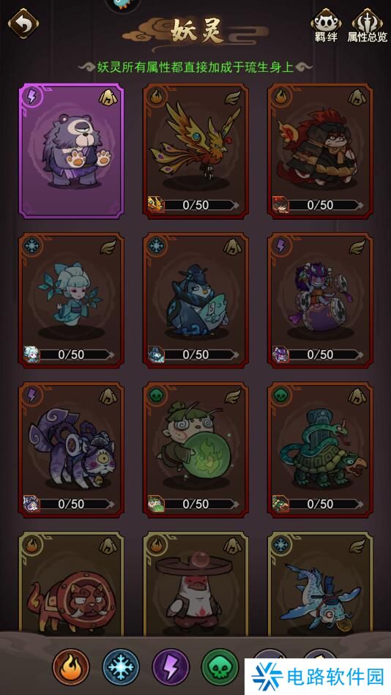Tap the red round boar card
Viewport: 391px width, 695px height.
point(71,584)
